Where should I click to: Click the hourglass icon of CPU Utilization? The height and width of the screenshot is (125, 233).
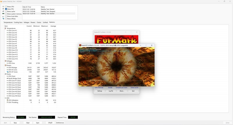pos(8,100)
